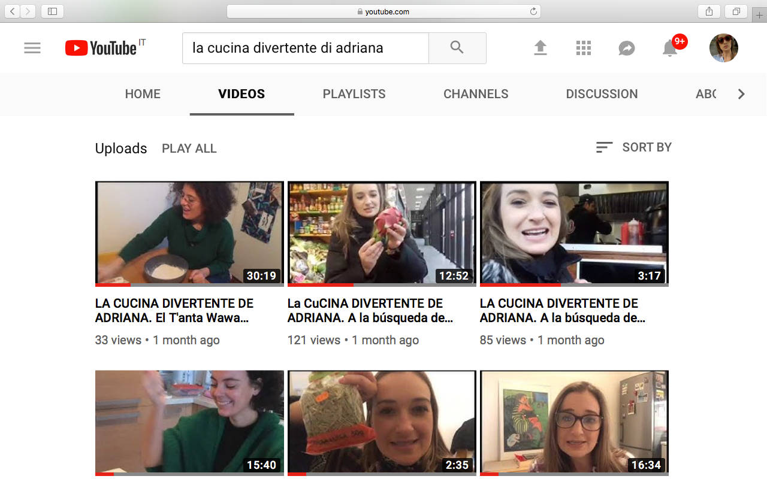Screen dimensions: 767x479
Task: Open the YouTube apps grid
Action: click(583, 48)
